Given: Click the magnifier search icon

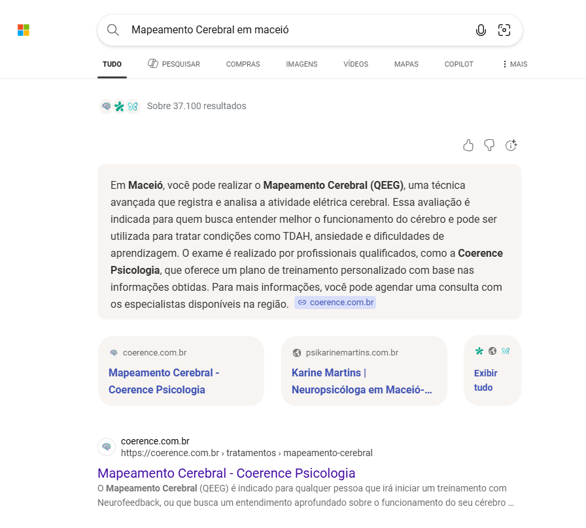Looking at the screenshot, I should [113, 30].
